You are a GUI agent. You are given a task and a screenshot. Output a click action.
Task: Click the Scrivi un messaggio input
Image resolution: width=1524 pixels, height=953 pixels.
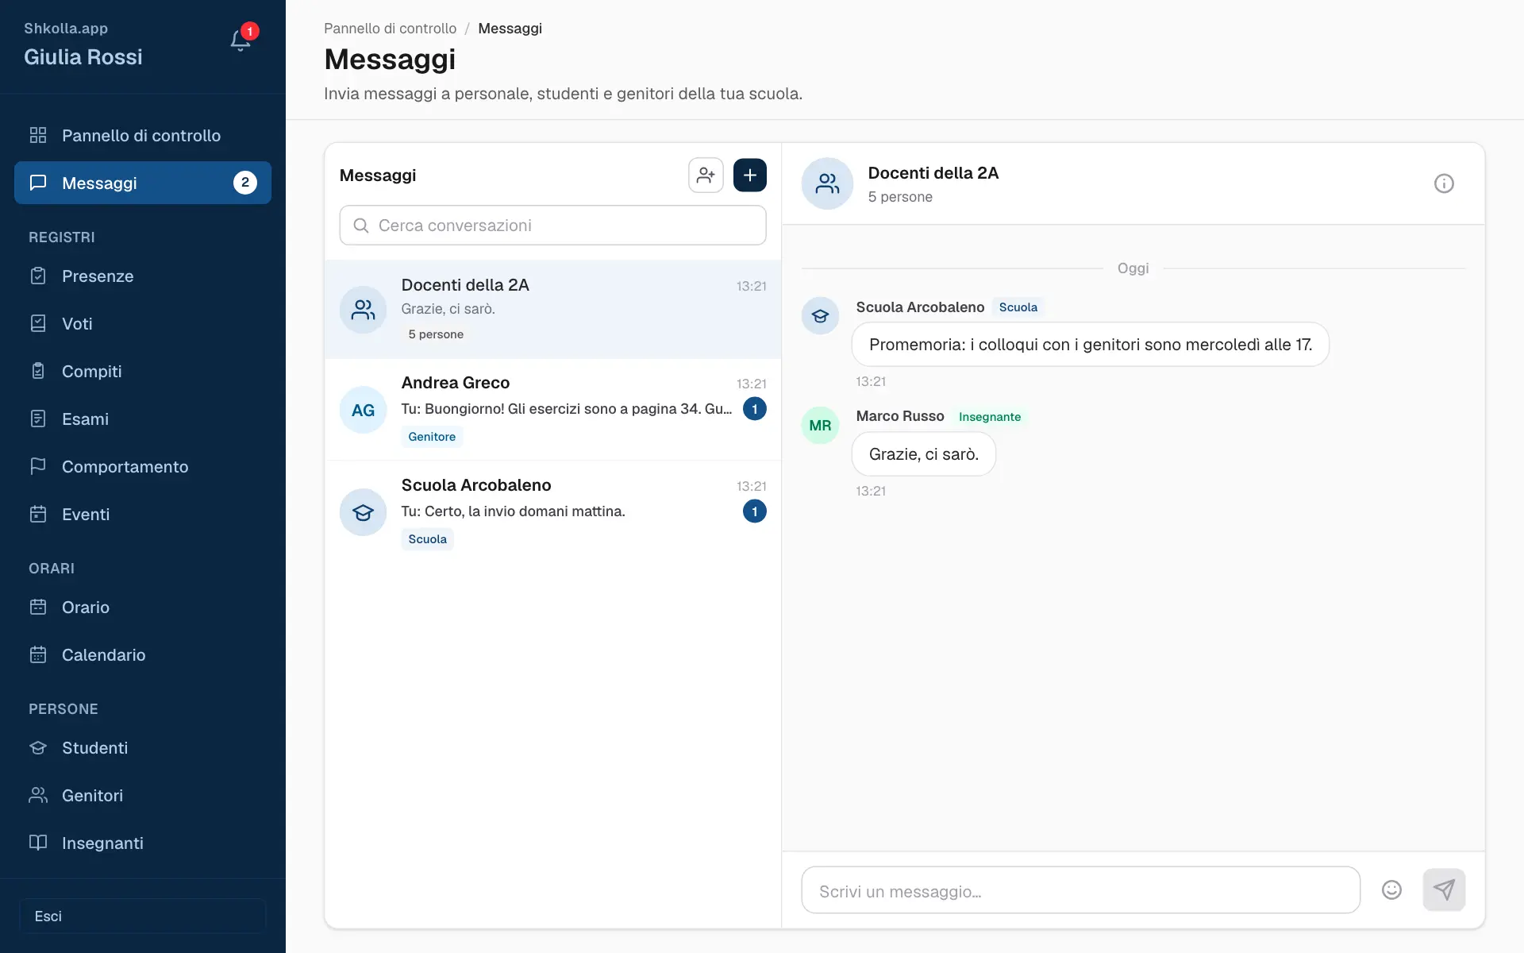coord(1081,890)
